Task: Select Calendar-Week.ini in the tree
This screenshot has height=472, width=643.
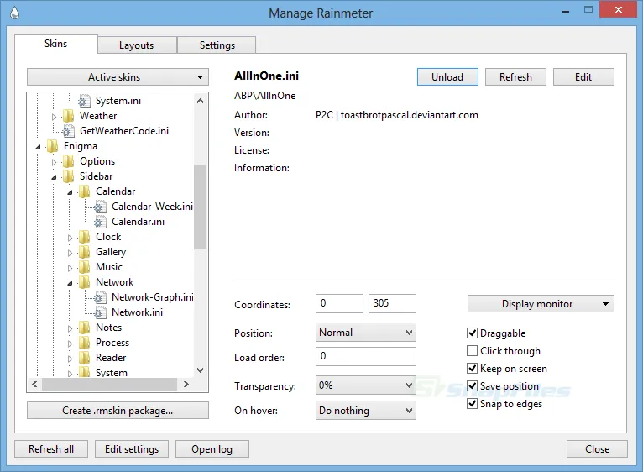Action: (152, 207)
